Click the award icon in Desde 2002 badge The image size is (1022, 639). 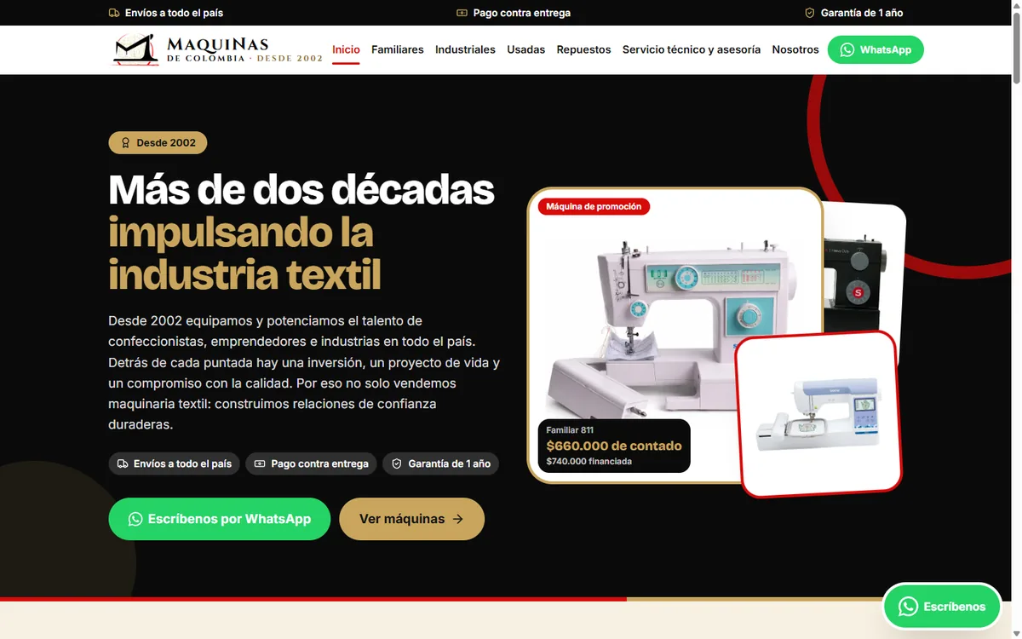click(125, 143)
